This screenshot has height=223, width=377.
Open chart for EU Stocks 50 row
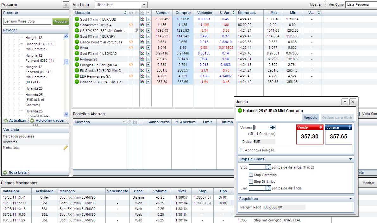pyautogui.click(x=142, y=70)
